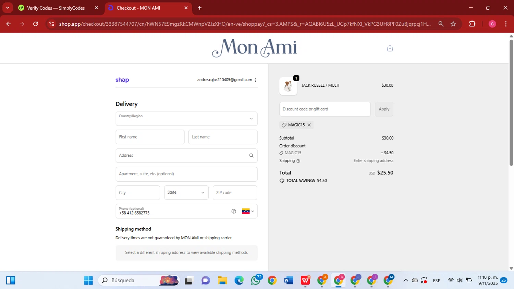Click the ZIP code field
514x289 pixels.
(x=235, y=193)
